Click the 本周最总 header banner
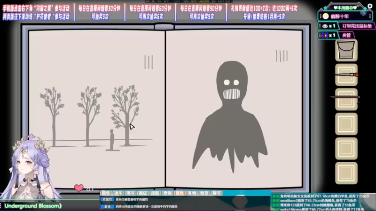 tap(345, 8)
